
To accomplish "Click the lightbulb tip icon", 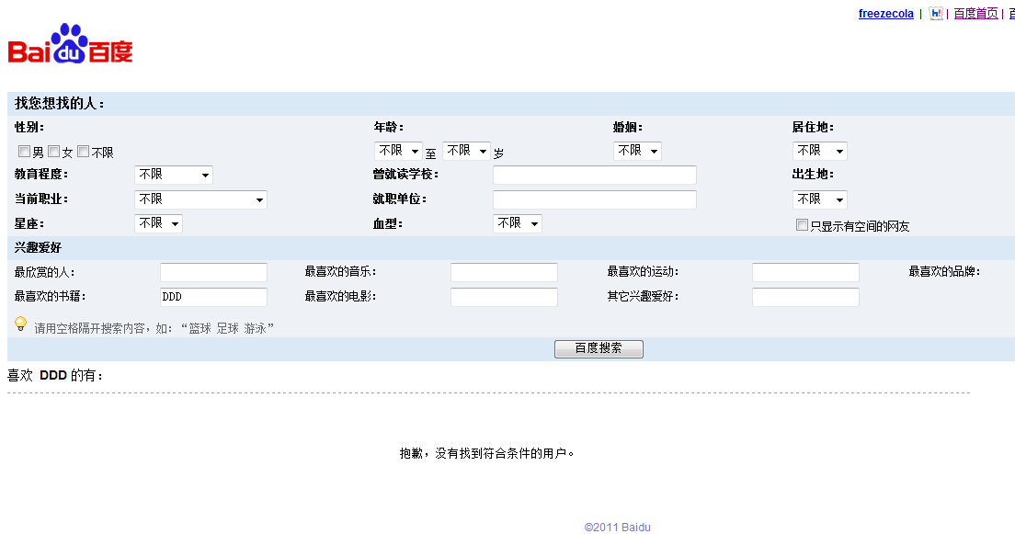I will [x=21, y=324].
